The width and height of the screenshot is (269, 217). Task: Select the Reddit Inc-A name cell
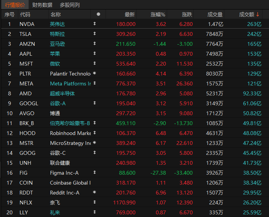(64, 193)
